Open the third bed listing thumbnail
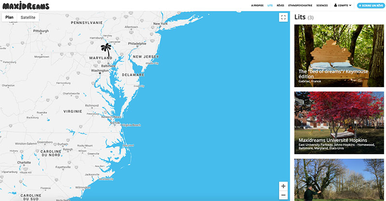The height and width of the screenshot is (201, 386). click(339, 180)
